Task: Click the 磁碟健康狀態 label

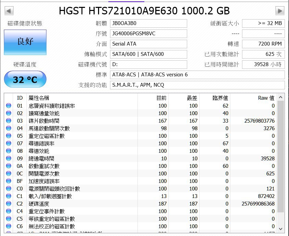Action: click(x=25, y=23)
